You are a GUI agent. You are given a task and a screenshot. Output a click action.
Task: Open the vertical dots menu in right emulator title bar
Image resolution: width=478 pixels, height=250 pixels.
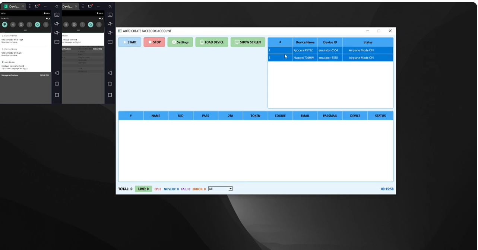[x=83, y=6]
